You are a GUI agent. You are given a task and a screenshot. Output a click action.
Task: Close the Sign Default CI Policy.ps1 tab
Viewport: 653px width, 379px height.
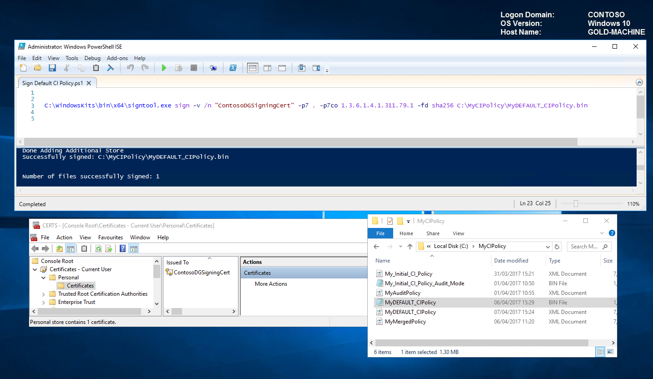click(x=89, y=83)
